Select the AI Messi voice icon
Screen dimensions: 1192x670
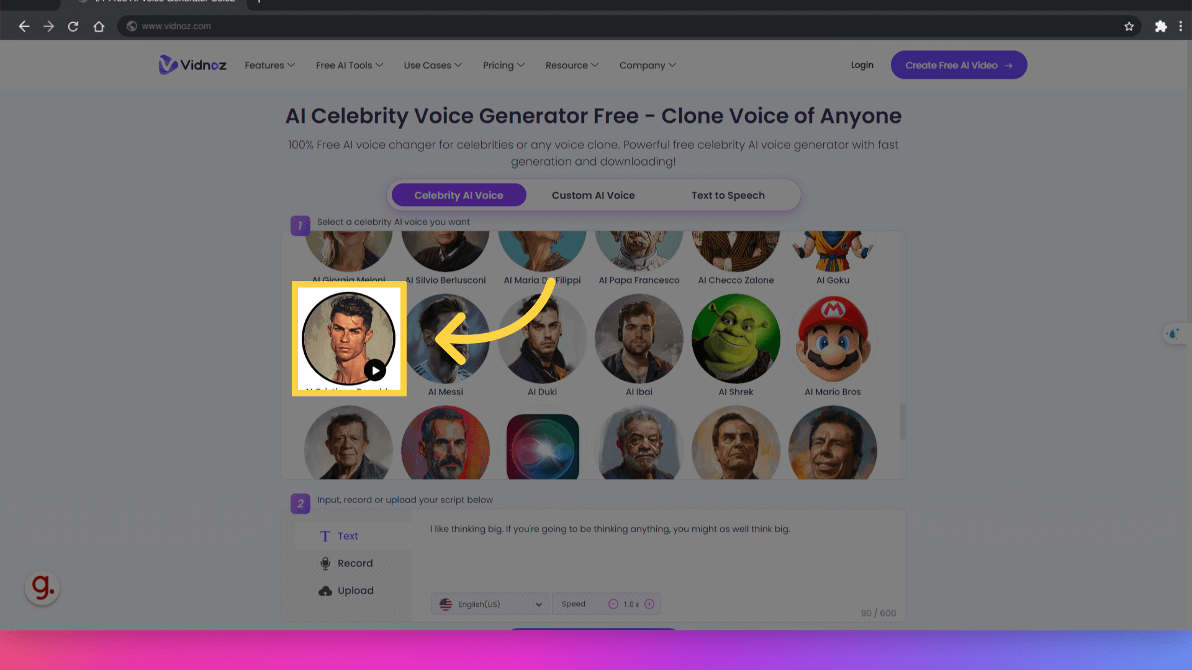pos(445,338)
